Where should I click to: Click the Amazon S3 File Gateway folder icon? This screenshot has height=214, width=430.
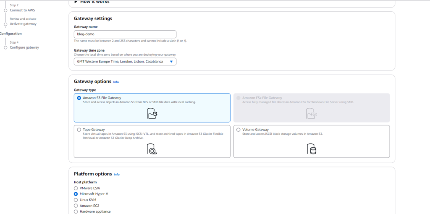coord(152,113)
